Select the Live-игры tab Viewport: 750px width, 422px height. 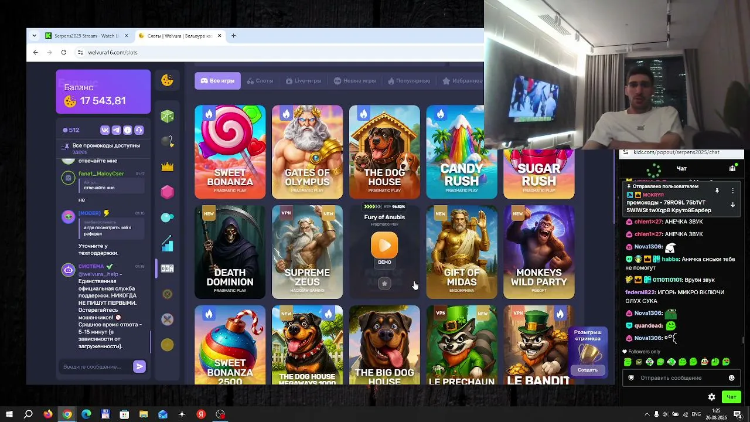(303, 81)
